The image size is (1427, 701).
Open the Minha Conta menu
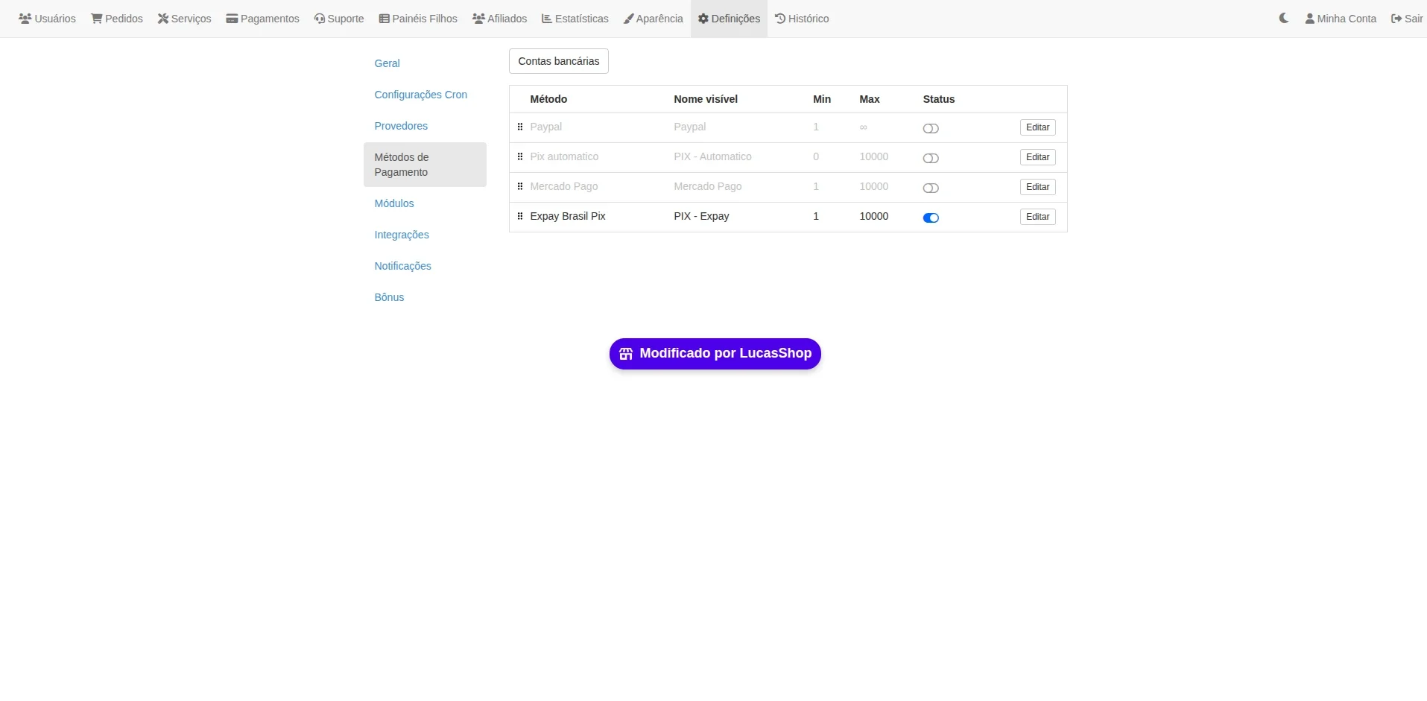click(1341, 19)
